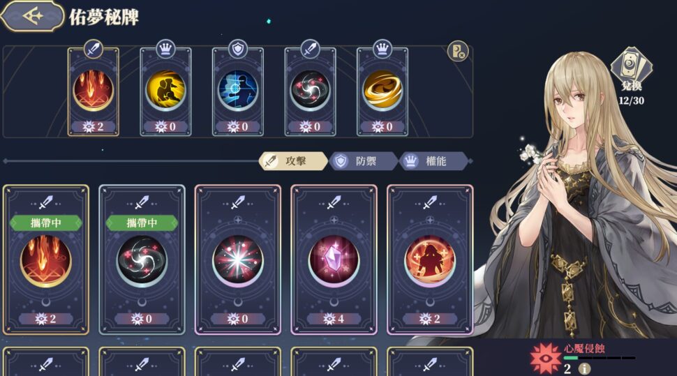Pick the purple crystal card costing 4
This screenshot has height=376, width=677.
point(334,260)
